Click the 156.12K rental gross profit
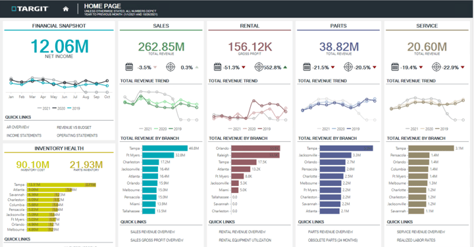This screenshot has height=247, width=474. [250, 47]
